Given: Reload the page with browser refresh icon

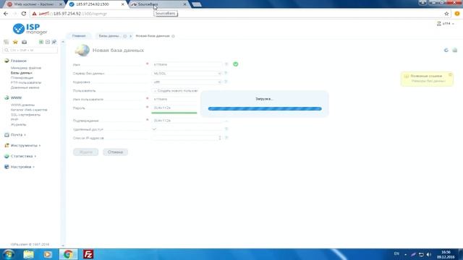Looking at the screenshot, I should point(24,14).
